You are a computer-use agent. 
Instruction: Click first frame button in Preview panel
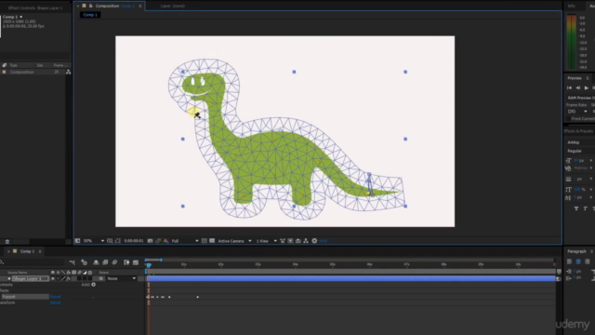click(x=569, y=87)
